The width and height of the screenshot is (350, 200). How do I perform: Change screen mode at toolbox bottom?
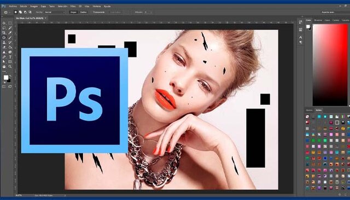point(10,86)
